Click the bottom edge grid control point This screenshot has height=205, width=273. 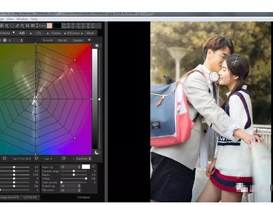click(36, 155)
